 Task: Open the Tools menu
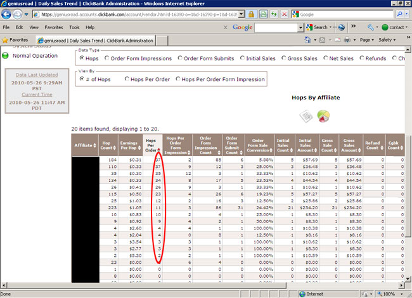(74, 27)
